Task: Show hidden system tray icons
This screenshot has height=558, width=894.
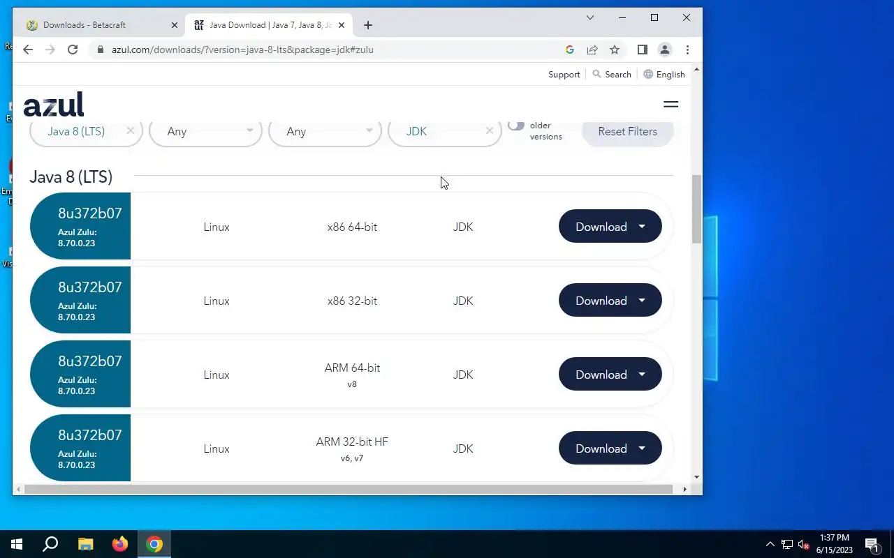Action: tap(770, 544)
